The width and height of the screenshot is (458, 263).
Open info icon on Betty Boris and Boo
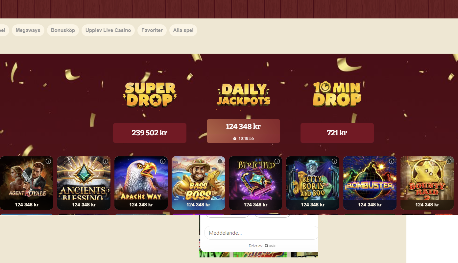(x=334, y=161)
